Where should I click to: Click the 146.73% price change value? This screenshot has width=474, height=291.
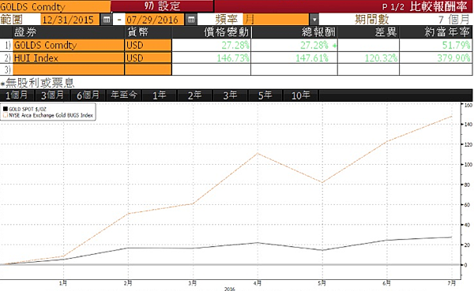(233, 58)
